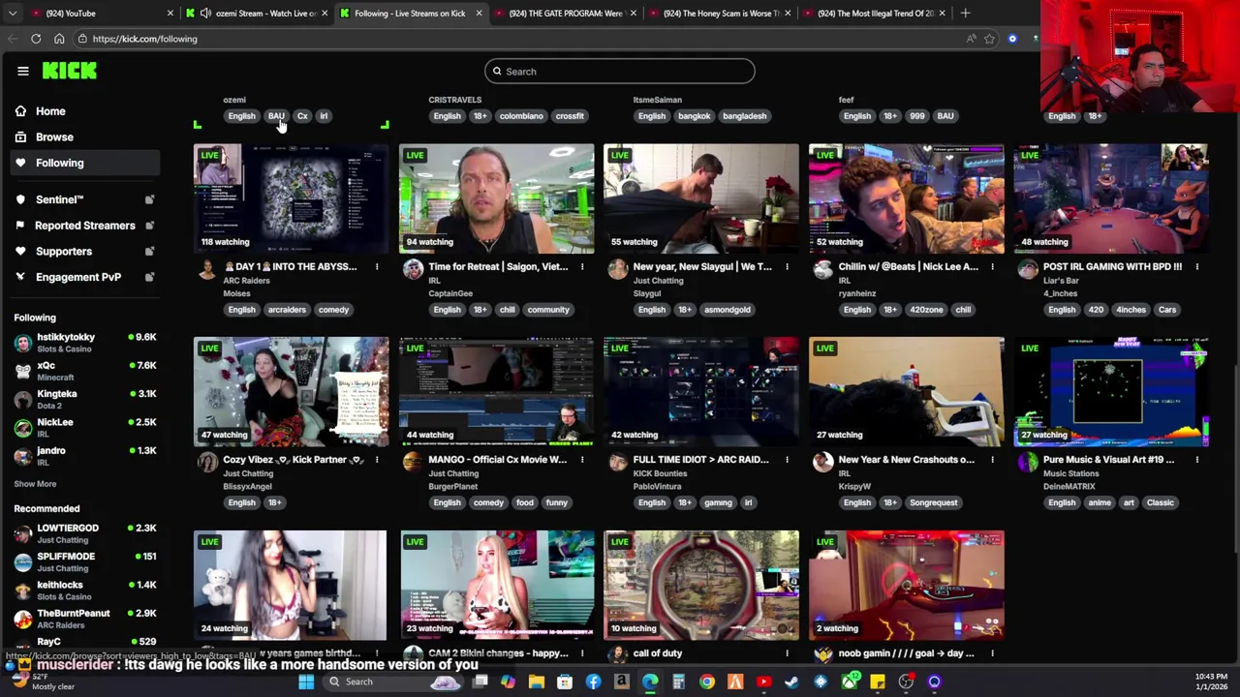The width and height of the screenshot is (1240, 697).
Task: Open Steam from taskbar
Action: pos(791,682)
